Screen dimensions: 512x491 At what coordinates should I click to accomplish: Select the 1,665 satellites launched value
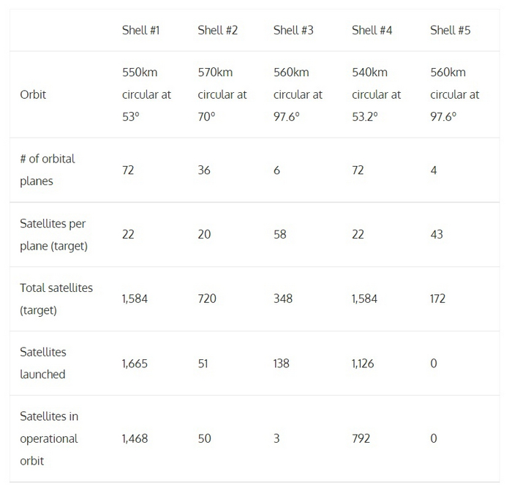click(135, 363)
